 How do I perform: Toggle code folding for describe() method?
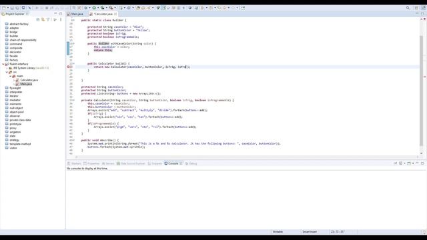pyautogui.click(x=74, y=140)
